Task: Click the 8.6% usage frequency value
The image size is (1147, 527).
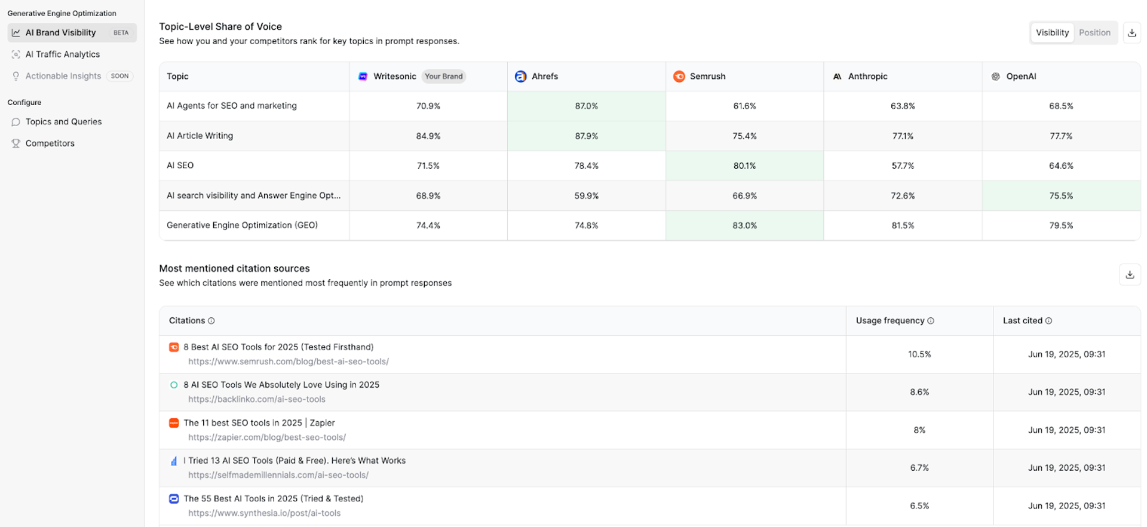Action: click(x=919, y=392)
